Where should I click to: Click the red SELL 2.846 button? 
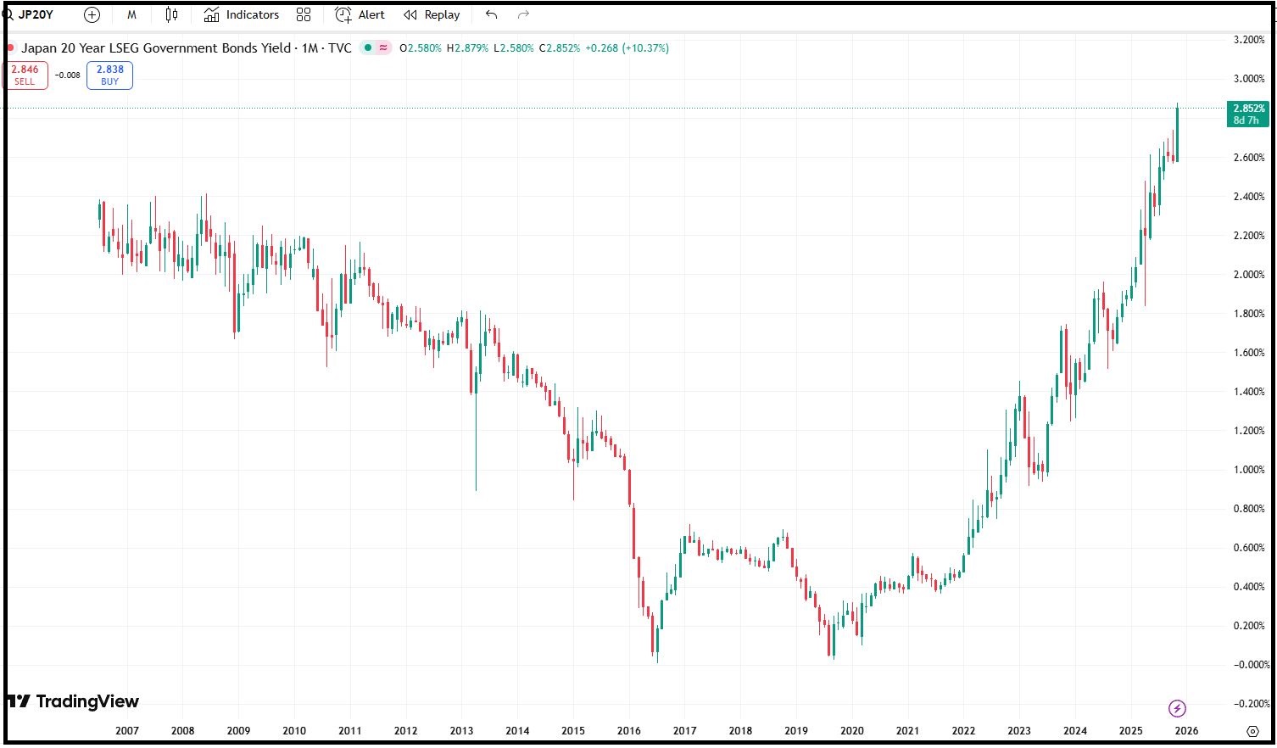[25, 75]
